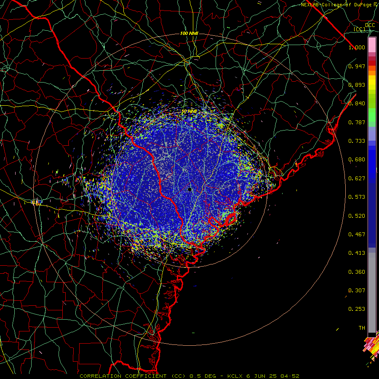Image resolution: width=379 pixels, height=379 pixels.
Task: Click the "100 NMI" range ring label
Action: 189,33
